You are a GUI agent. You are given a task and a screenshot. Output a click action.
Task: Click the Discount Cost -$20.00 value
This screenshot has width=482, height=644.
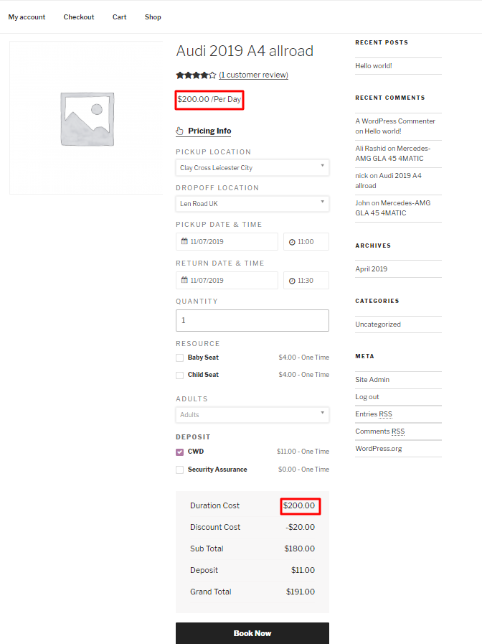pyautogui.click(x=301, y=527)
